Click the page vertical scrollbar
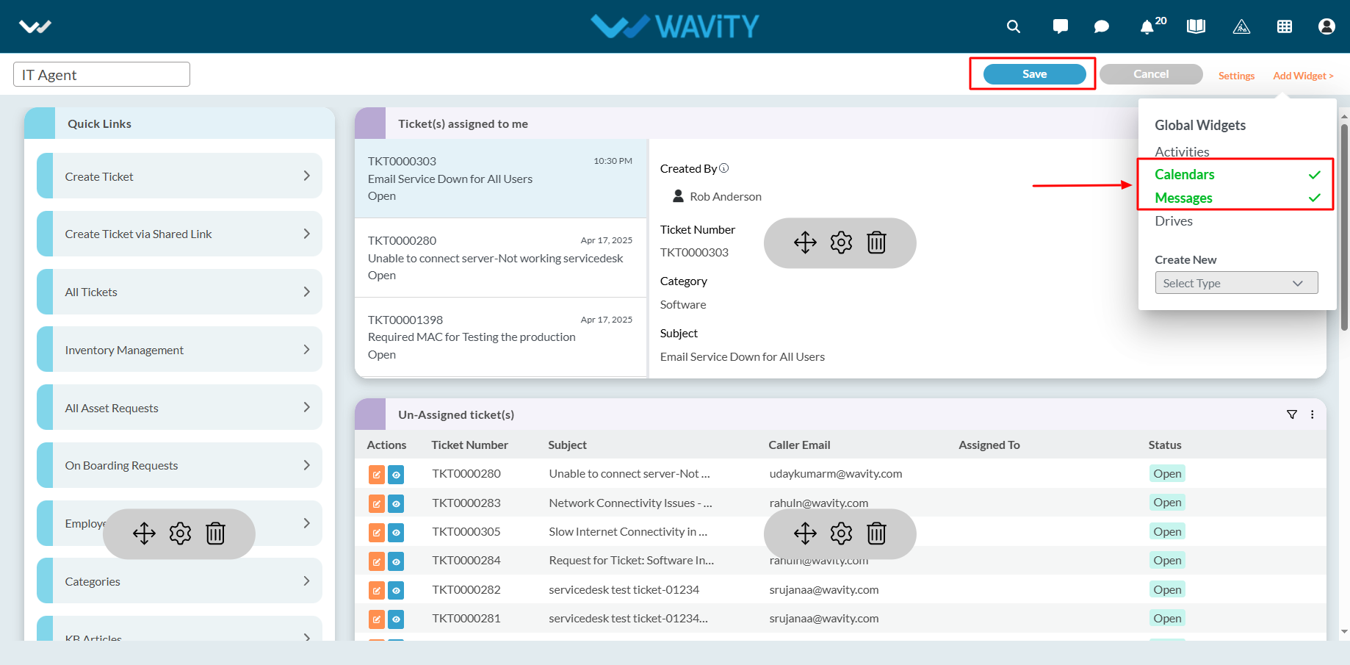 point(1344,228)
